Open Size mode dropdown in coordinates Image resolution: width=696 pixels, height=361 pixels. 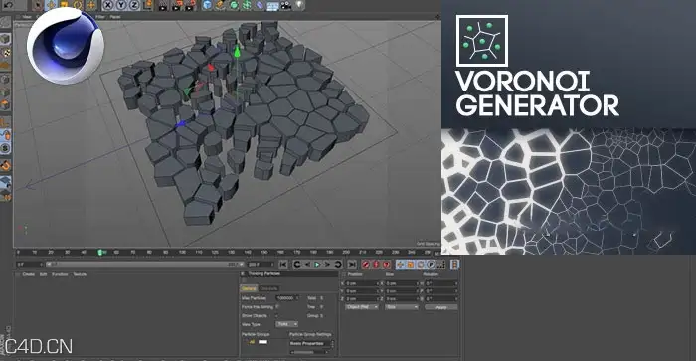pos(402,307)
